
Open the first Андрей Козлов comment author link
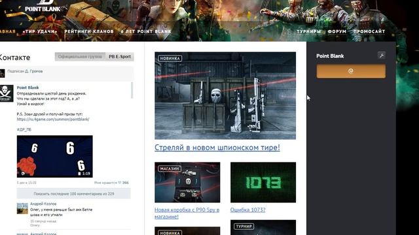pos(43,204)
